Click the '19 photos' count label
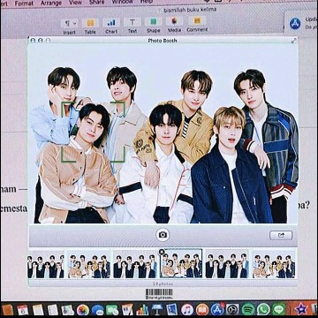The height and width of the screenshot is (318, 318). tap(163, 284)
